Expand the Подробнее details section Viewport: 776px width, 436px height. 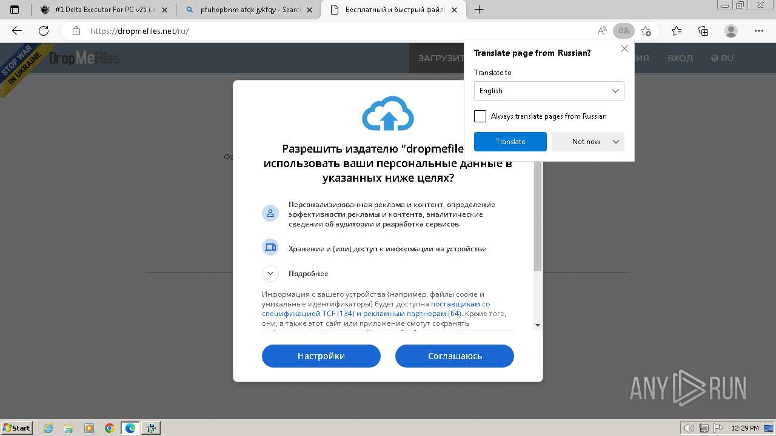click(x=270, y=274)
